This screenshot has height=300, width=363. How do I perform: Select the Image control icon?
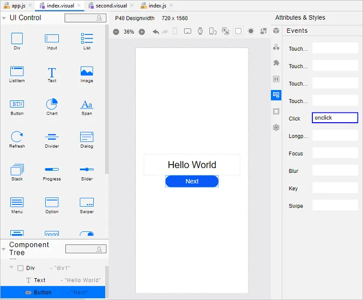tap(87, 71)
